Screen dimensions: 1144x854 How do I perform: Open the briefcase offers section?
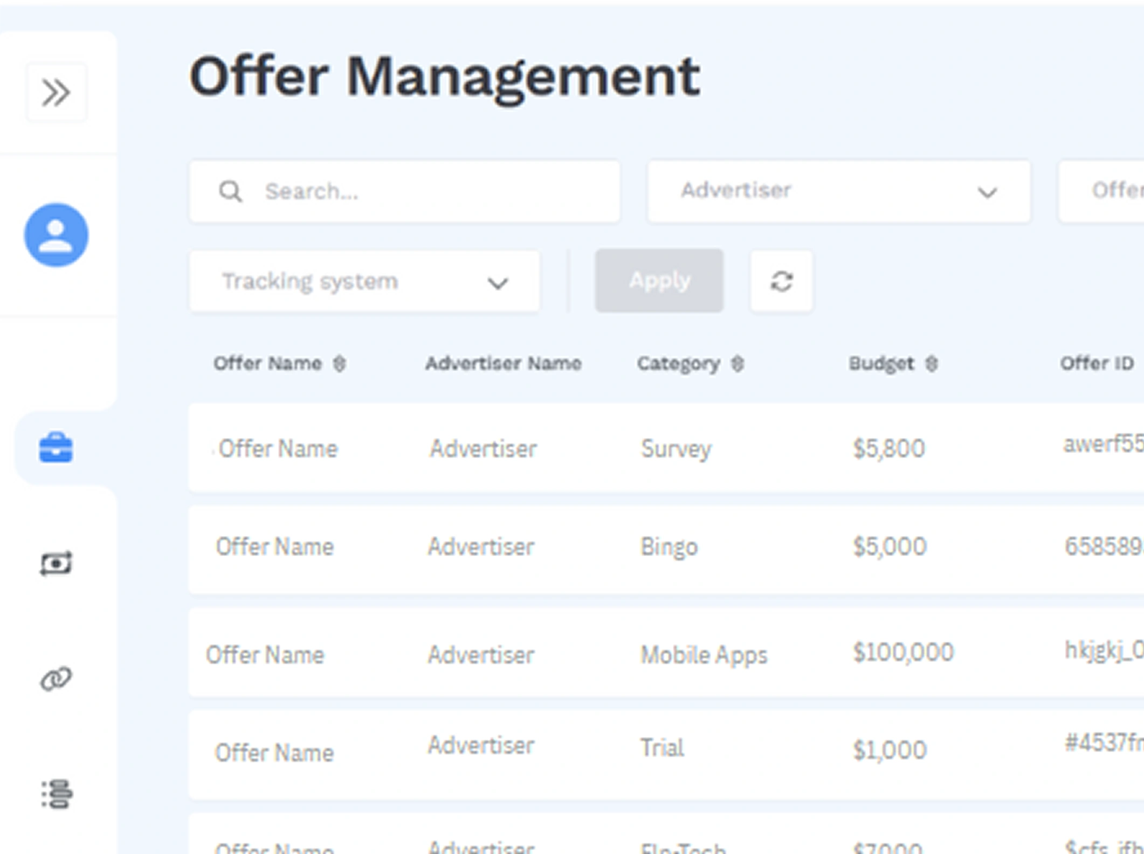tap(56, 448)
